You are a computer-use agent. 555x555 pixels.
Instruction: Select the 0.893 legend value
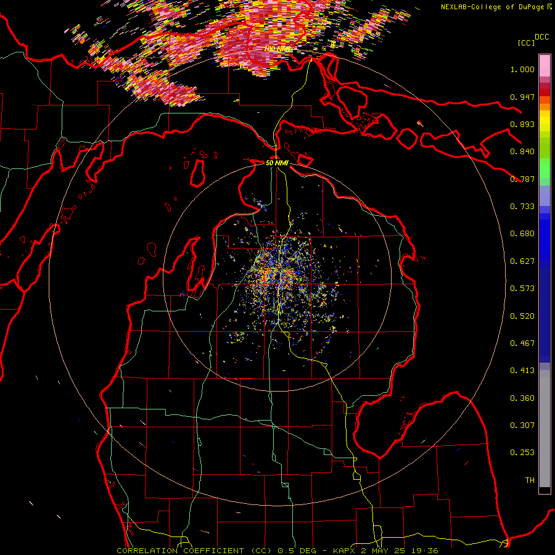(x=522, y=124)
